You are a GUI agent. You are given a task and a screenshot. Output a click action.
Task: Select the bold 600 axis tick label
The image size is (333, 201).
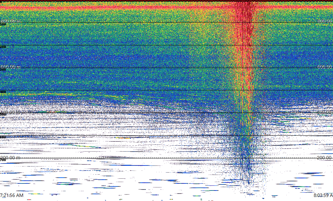point(3,137)
